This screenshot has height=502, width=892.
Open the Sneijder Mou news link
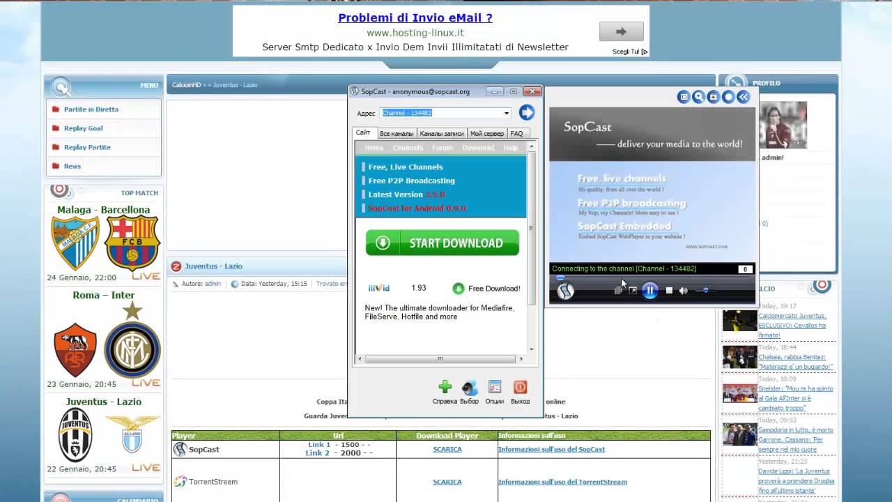tap(795, 398)
